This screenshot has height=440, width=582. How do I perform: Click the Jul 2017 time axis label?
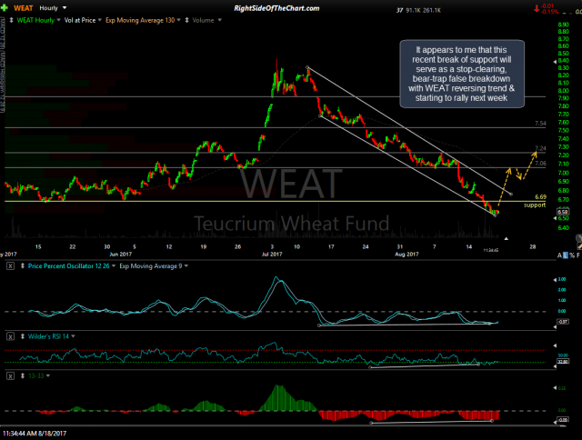272,255
